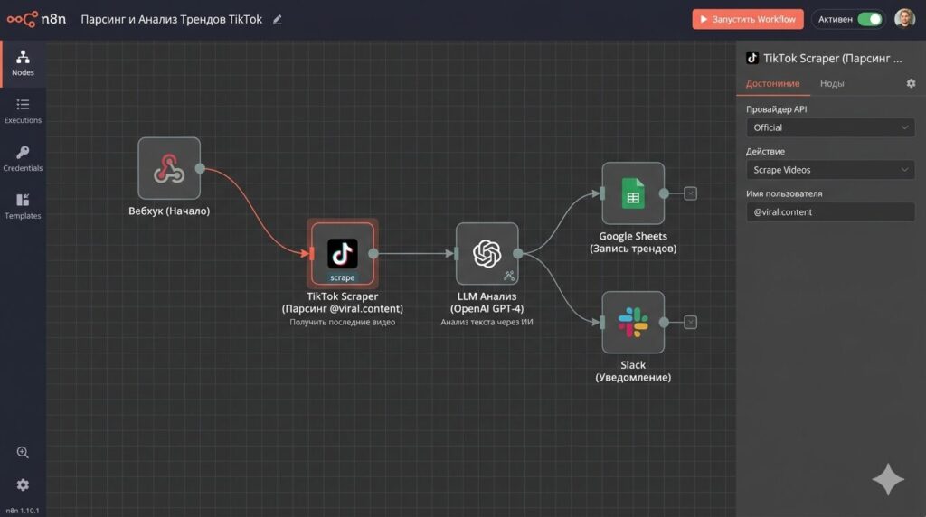Select the Webhook start node
Screen dimensions: 926x517
(169, 168)
